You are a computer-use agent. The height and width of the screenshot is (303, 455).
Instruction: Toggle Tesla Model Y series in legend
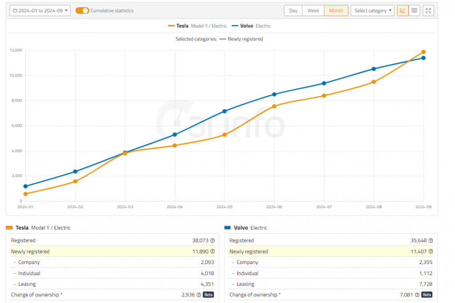tap(197, 26)
